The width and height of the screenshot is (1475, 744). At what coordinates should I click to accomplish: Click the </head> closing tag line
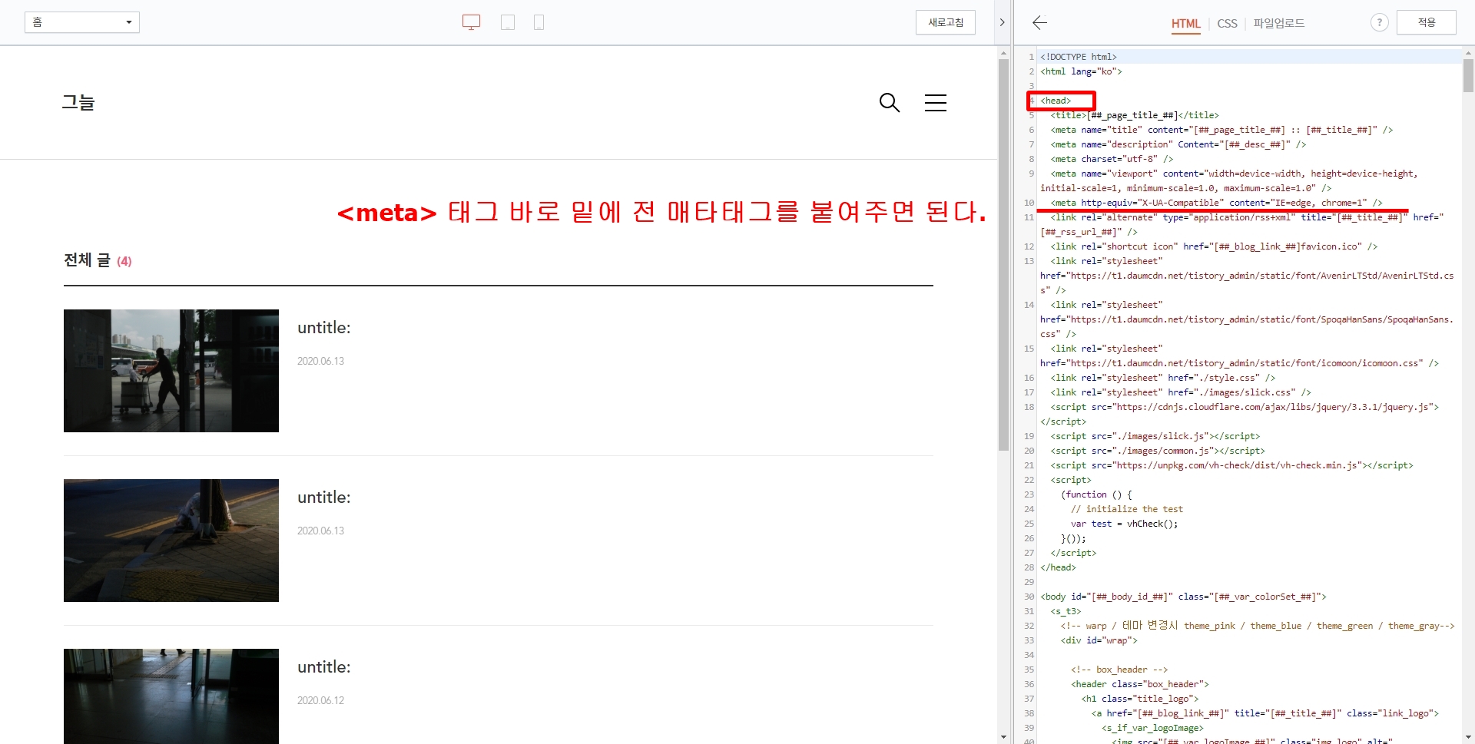pyautogui.click(x=1058, y=567)
